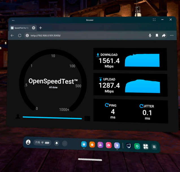Activate voice search microphone
The width and height of the screenshot is (180, 172).
coord(150,36)
